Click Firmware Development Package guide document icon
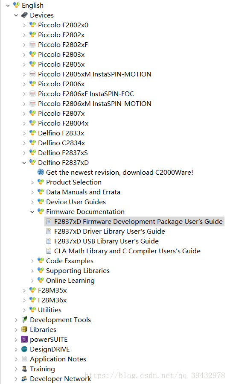Screen dimensions: 230x384 [49, 222]
